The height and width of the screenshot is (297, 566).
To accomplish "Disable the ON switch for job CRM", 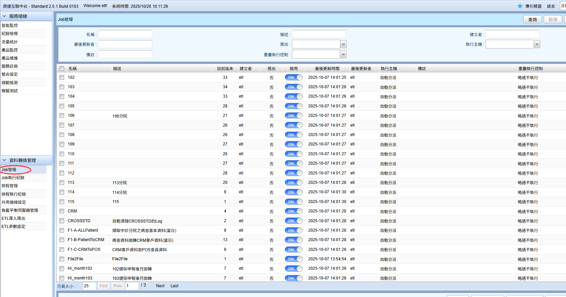I will [293, 211].
